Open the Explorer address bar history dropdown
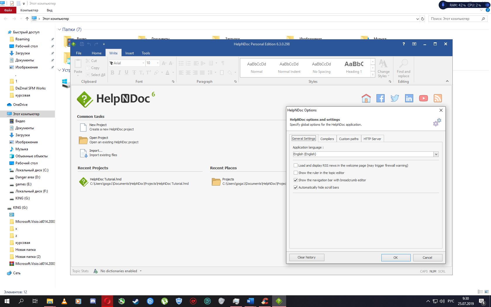 pos(417,19)
